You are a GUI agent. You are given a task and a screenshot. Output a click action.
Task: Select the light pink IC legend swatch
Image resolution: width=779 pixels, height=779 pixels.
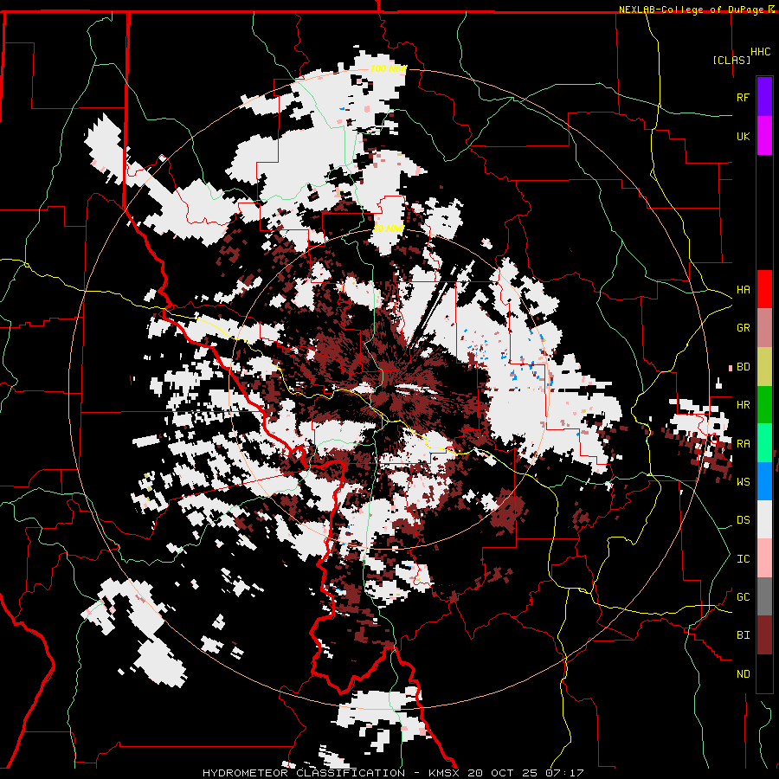coord(764,558)
